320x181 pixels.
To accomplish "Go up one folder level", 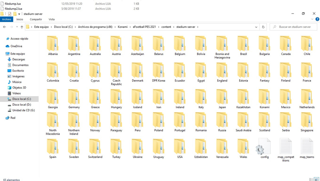I will point(22,27).
